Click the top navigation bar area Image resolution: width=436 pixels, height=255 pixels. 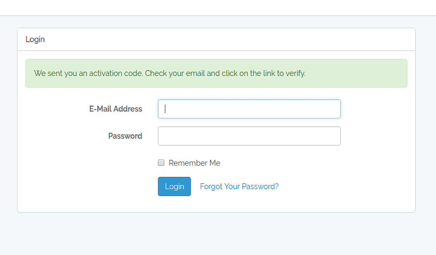(218, 7)
